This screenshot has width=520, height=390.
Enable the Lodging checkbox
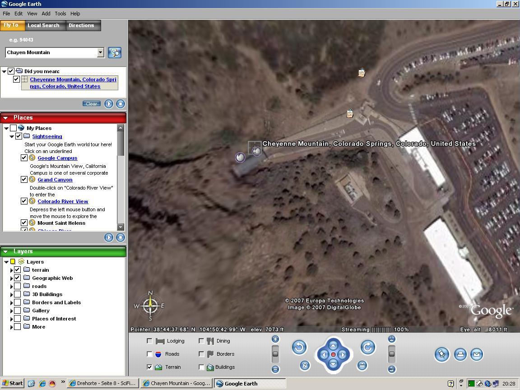pyautogui.click(x=149, y=341)
